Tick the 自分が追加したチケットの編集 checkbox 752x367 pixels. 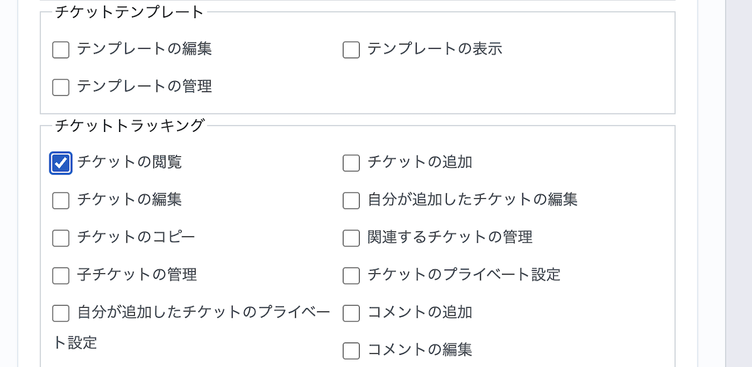pos(351,201)
